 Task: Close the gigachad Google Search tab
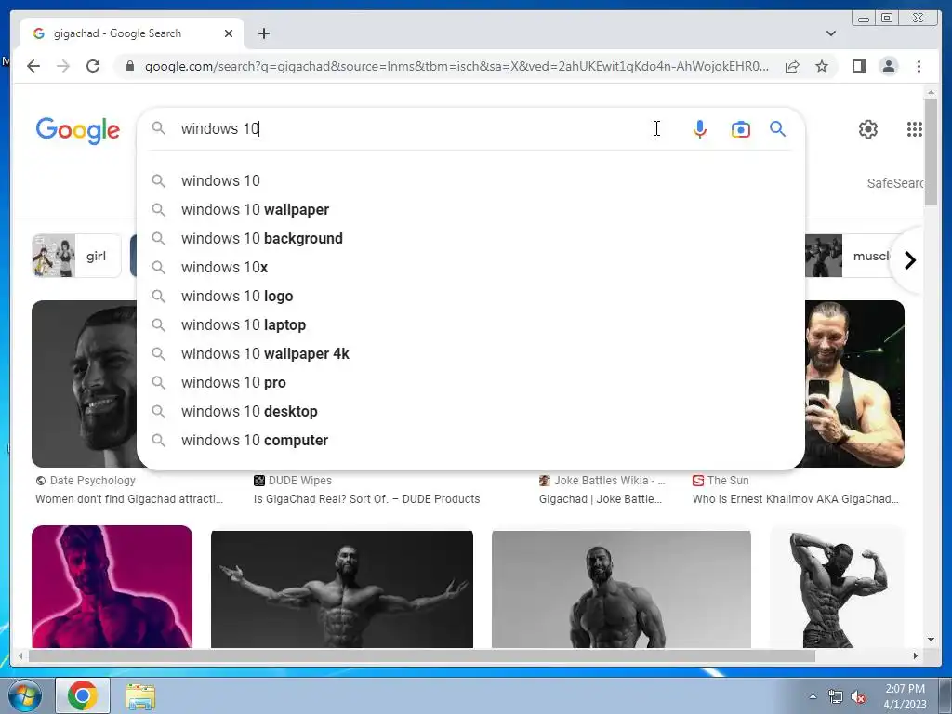pos(229,33)
